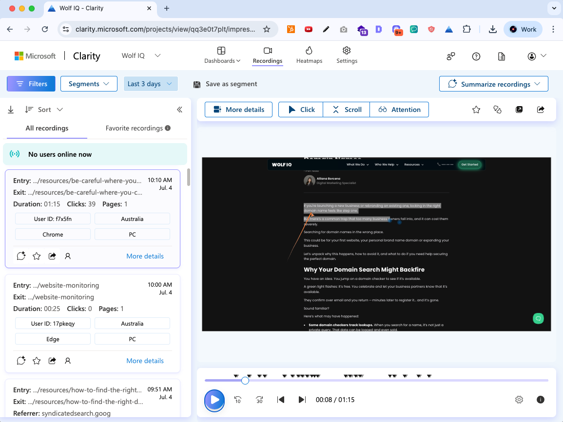Switch to the Recordings tab
Viewport: 563px width, 422px height.
pyautogui.click(x=268, y=55)
